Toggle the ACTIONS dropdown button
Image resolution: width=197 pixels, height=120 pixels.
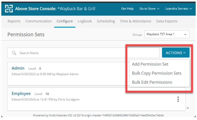coord(176,53)
